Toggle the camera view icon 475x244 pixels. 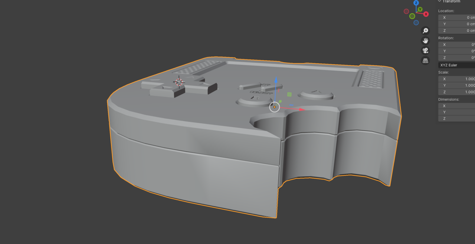426,51
